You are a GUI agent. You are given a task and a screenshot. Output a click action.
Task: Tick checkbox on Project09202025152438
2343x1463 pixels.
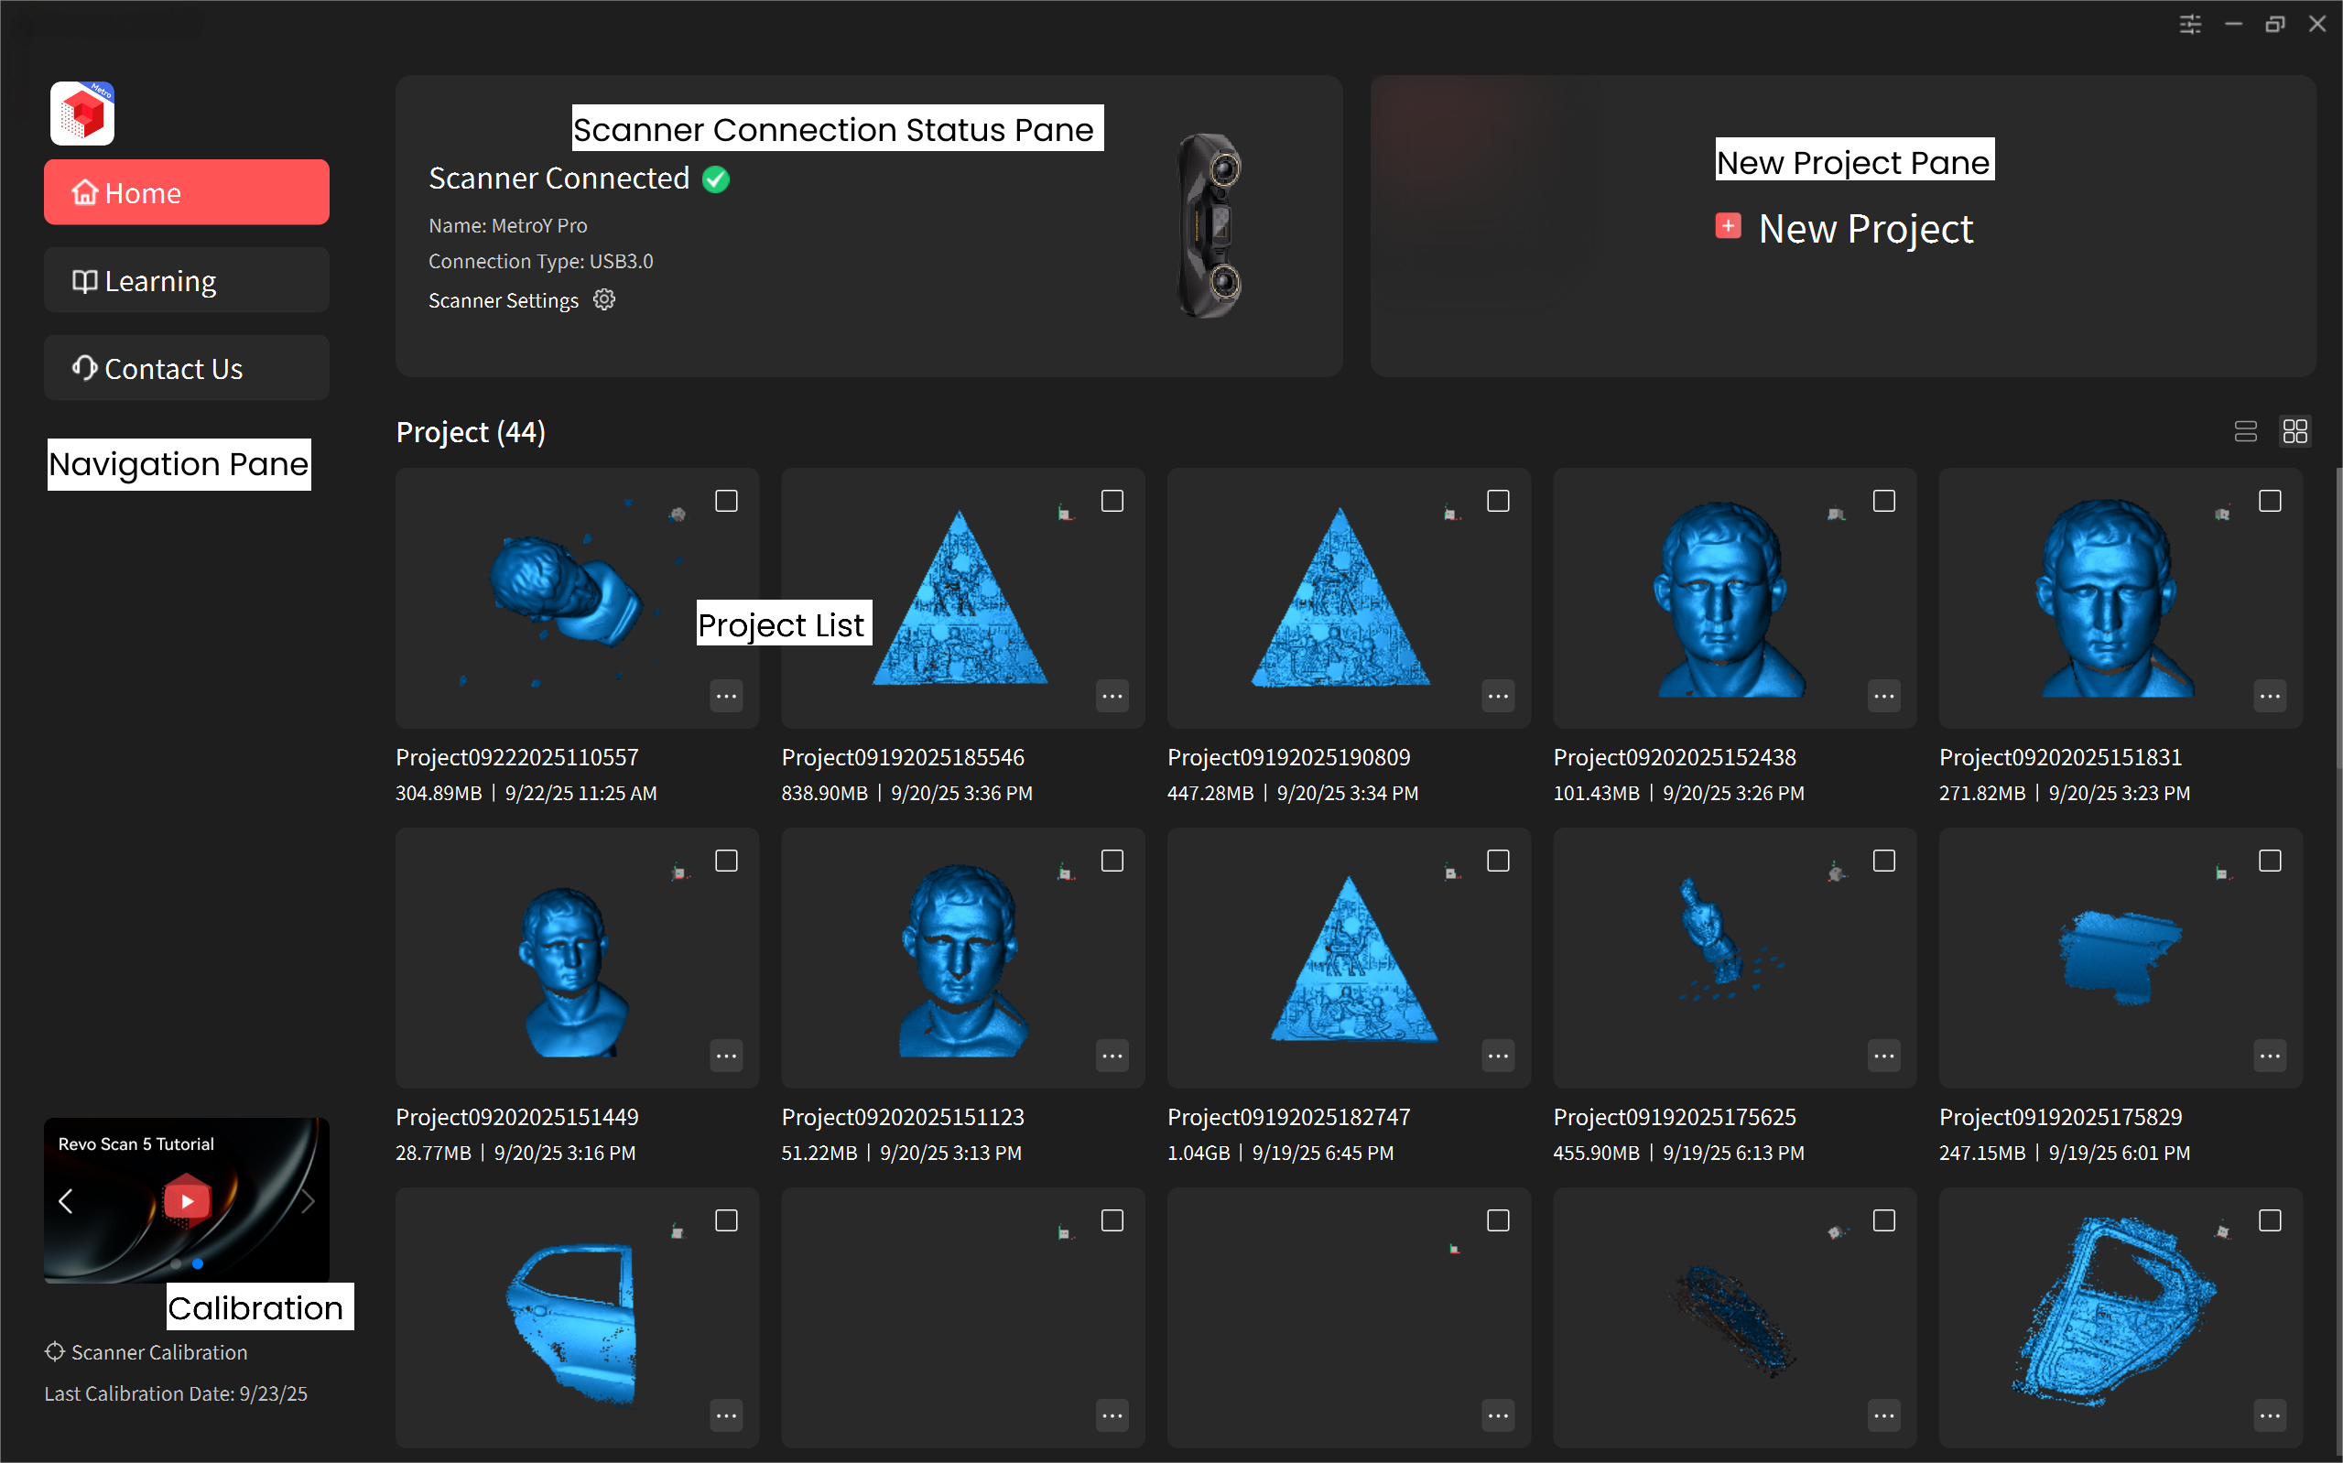pyautogui.click(x=1883, y=501)
